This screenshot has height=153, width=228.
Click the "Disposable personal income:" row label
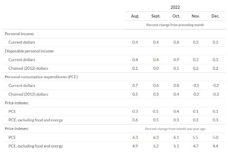(x=29, y=51)
